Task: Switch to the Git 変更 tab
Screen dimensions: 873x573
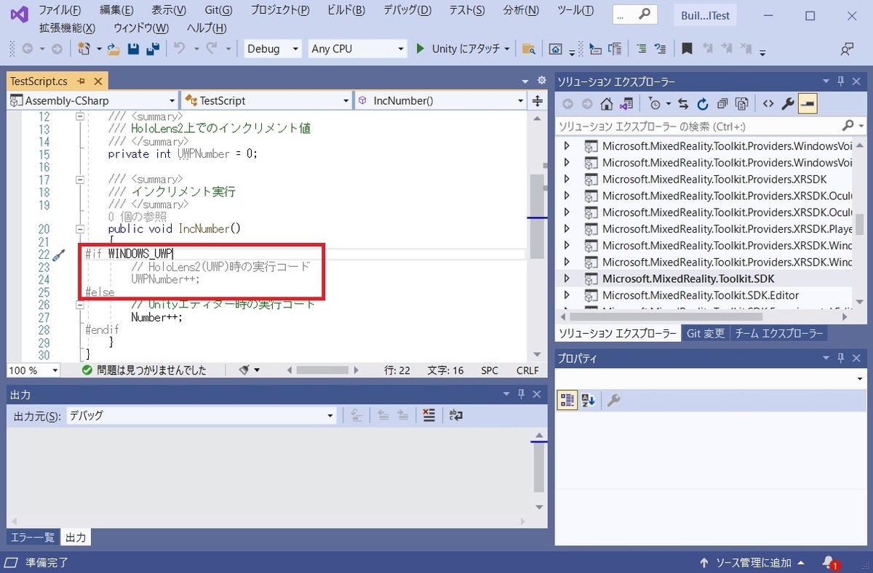Action: point(706,333)
